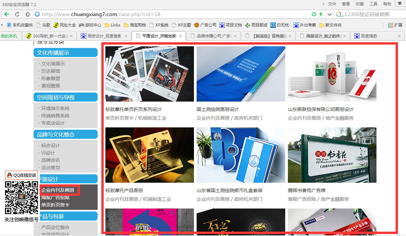Switch to 画册设计_百度搜索 tab
This screenshot has height=236, width=406.
104,36
